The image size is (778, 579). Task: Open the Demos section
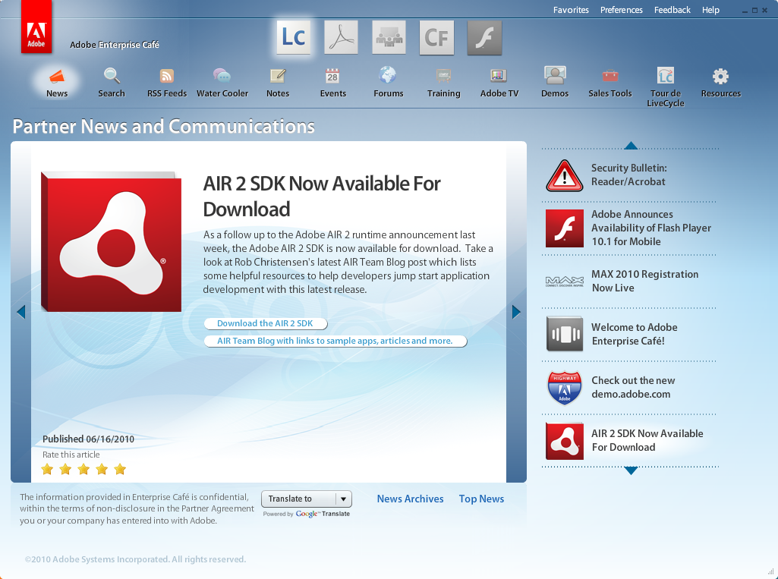click(555, 83)
